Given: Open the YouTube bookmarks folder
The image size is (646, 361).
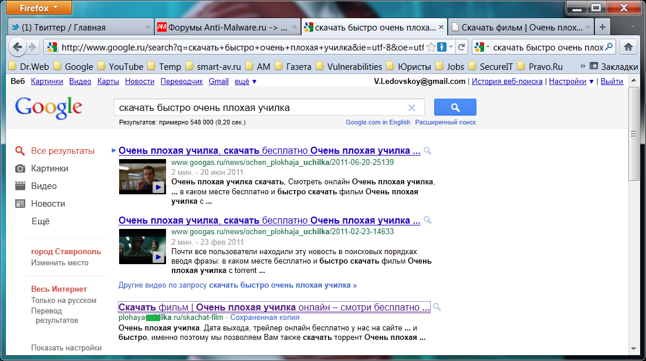Looking at the screenshot, I should tap(120, 66).
